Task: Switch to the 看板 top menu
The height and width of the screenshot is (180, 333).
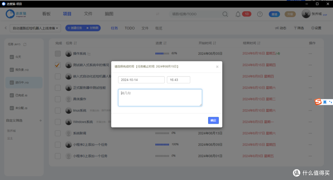Action: (46, 14)
